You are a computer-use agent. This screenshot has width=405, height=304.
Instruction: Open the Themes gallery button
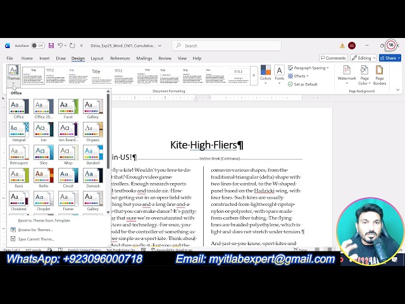[13, 75]
